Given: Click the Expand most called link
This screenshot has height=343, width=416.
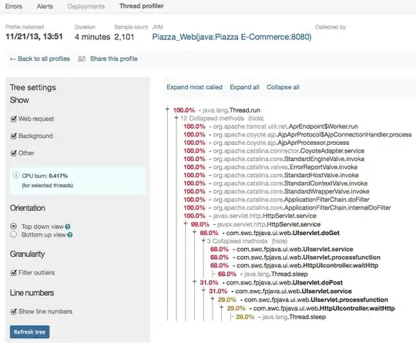Looking at the screenshot, I should pyautogui.click(x=194, y=87).
